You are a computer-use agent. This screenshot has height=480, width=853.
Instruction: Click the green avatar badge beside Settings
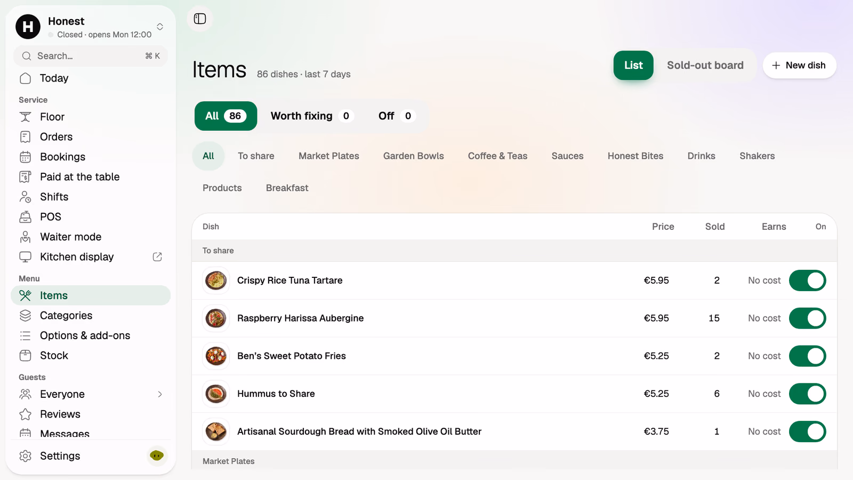pyautogui.click(x=157, y=455)
